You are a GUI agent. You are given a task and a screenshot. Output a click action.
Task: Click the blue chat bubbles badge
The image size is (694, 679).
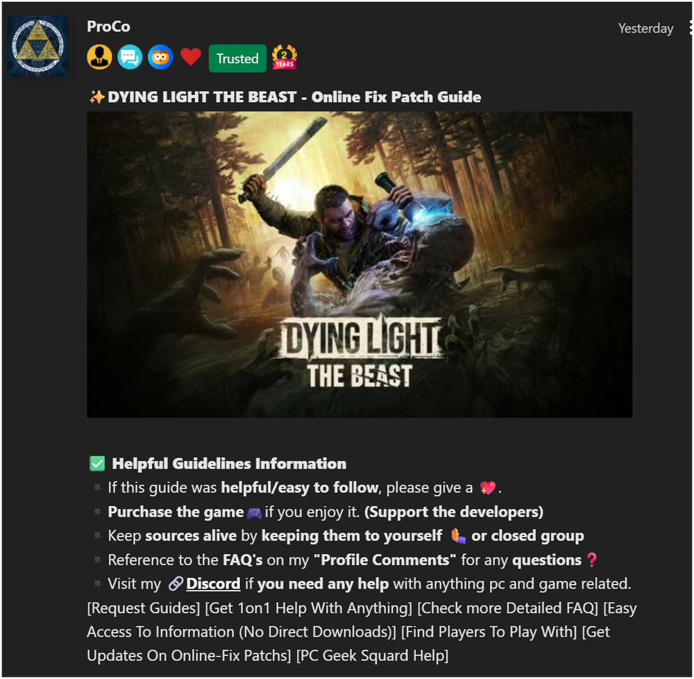click(x=130, y=58)
